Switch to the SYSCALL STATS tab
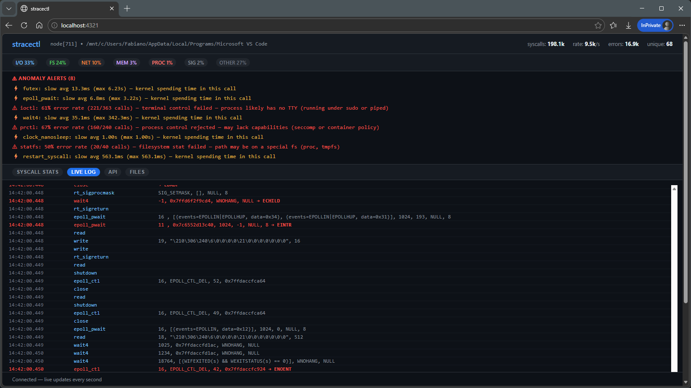691x388 pixels. (38, 172)
